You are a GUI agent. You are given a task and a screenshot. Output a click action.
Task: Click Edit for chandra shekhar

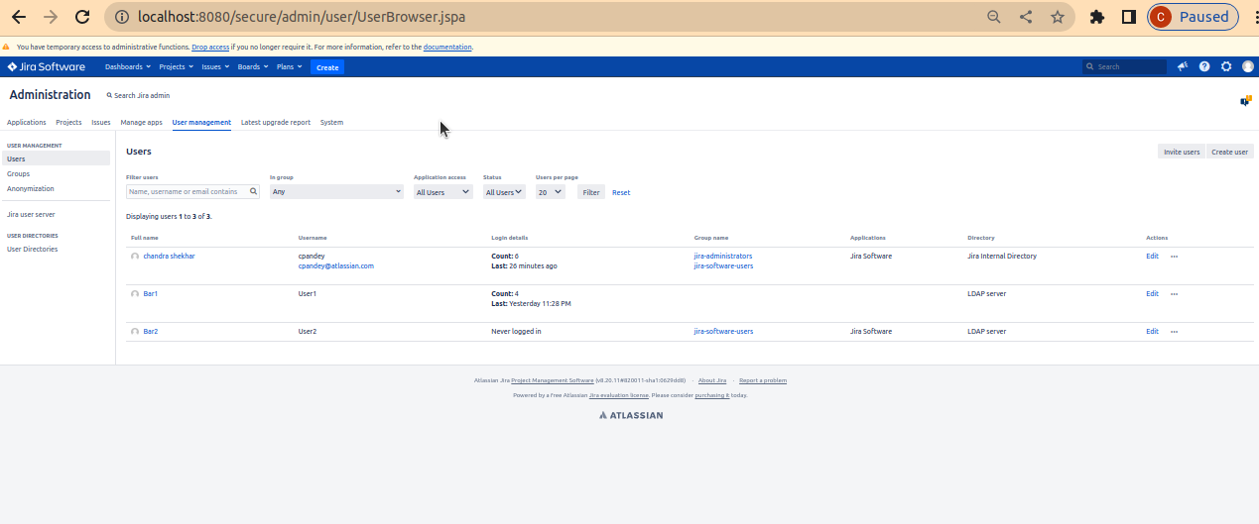1152,257
